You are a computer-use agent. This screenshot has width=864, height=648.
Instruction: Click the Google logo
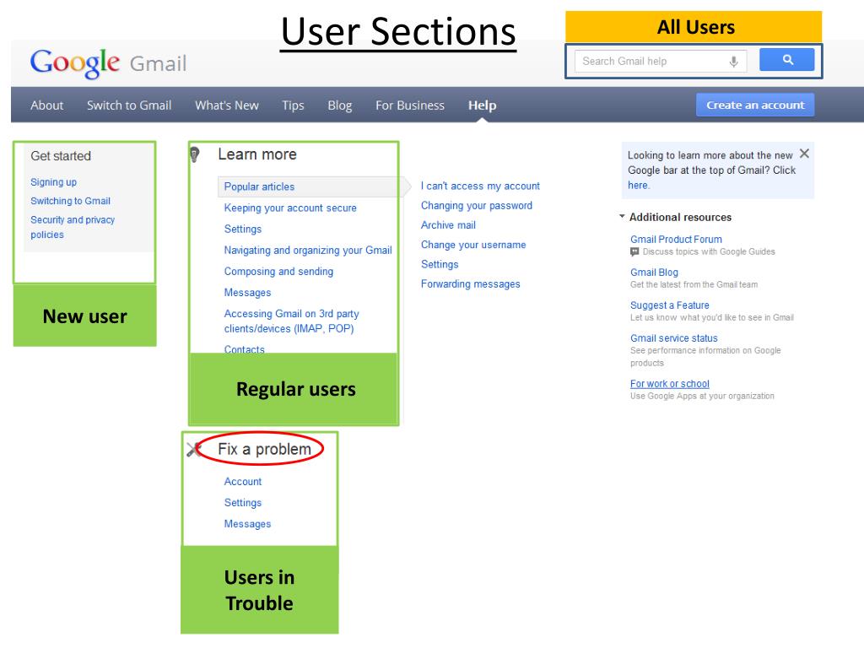(x=74, y=62)
